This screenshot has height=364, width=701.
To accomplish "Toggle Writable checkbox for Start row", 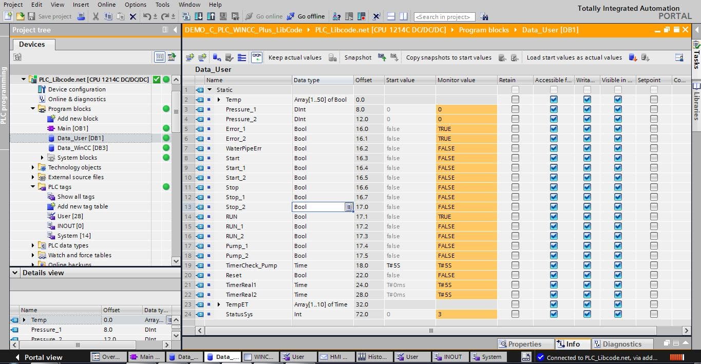I will tap(587, 158).
